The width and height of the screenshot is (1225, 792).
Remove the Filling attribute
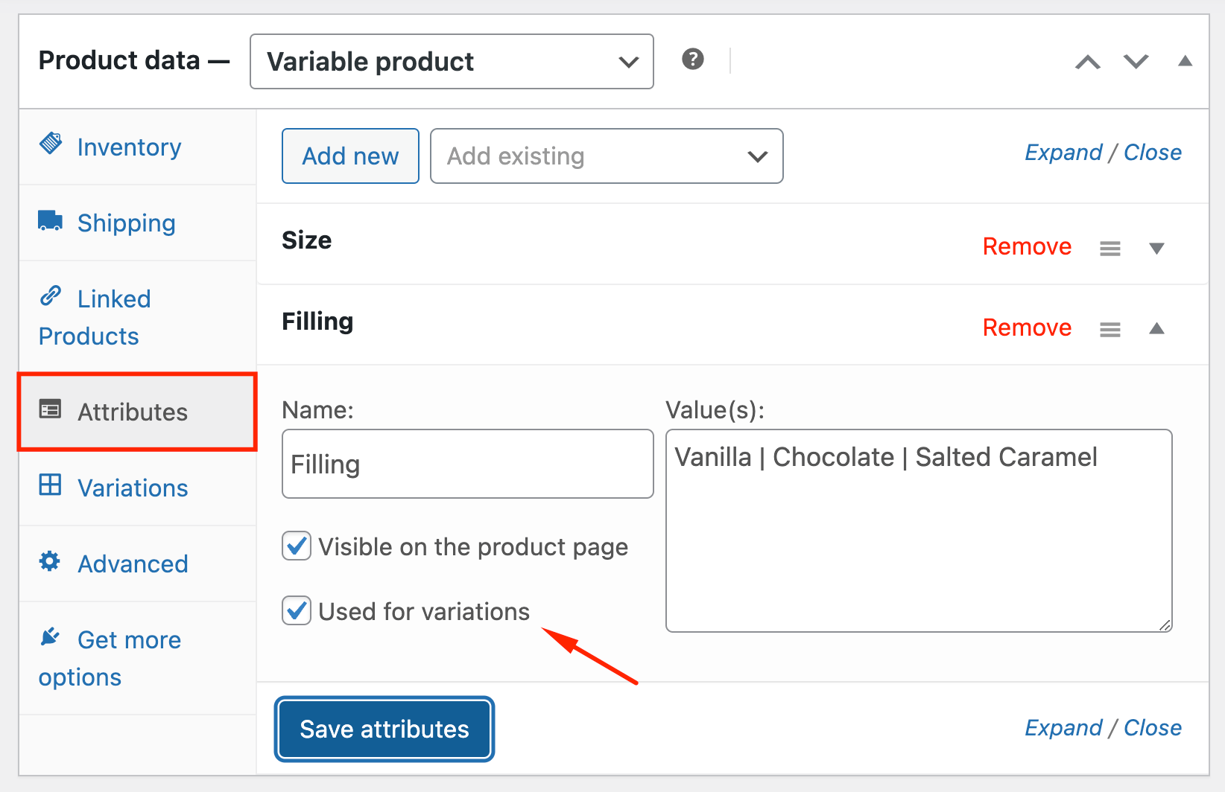1027,328
